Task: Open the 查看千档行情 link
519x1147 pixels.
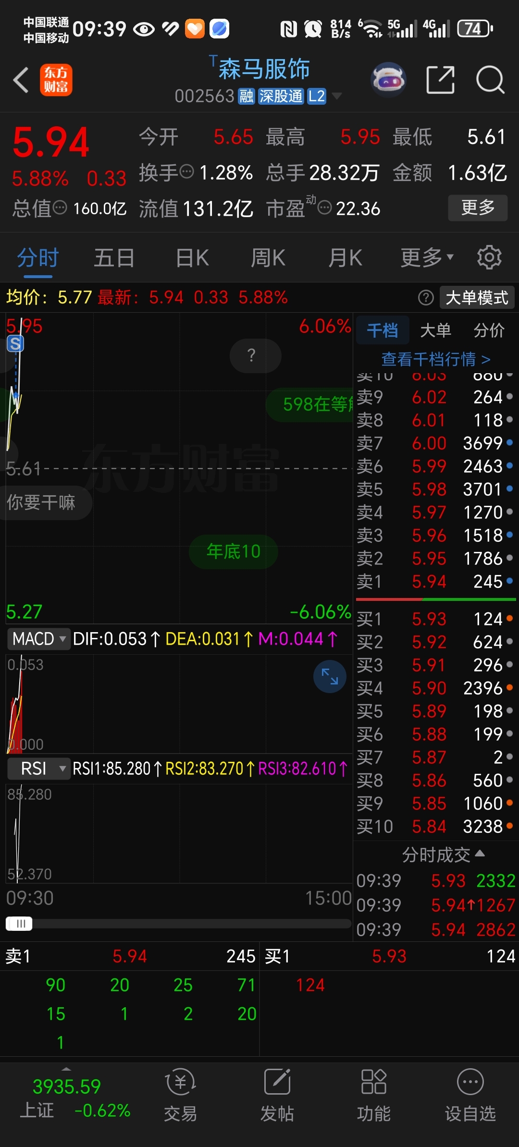Action: point(435,359)
